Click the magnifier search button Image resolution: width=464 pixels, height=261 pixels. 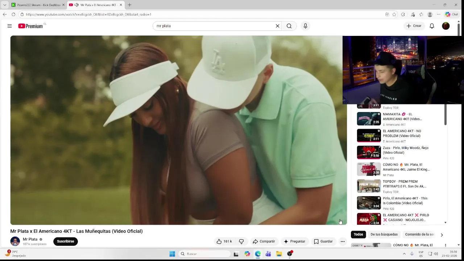(x=289, y=26)
